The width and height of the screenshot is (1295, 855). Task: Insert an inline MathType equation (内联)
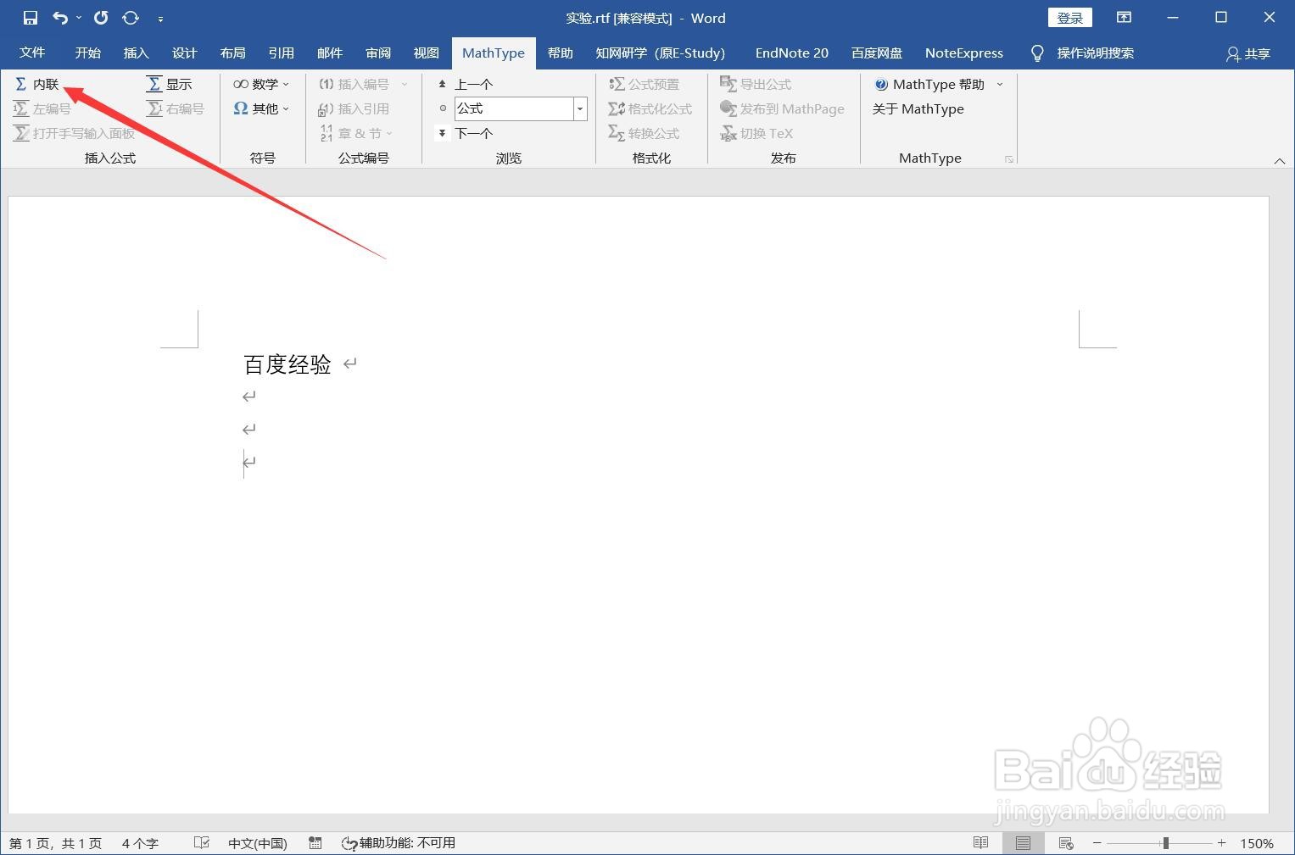[37, 84]
